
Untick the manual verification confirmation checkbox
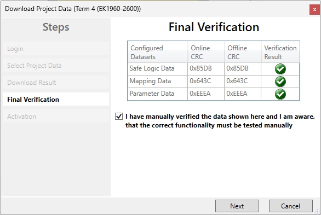[x=119, y=117]
